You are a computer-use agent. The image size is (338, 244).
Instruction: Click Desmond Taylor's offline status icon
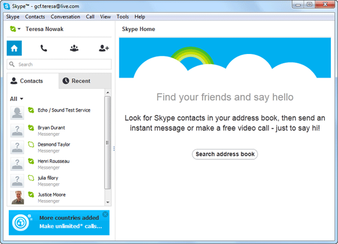(31, 144)
